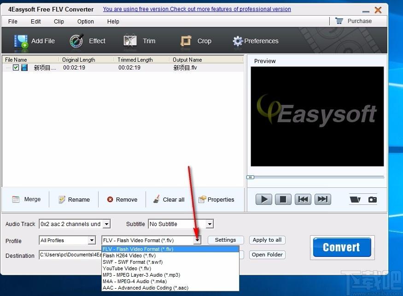This screenshot has width=403, height=296.
Task: Open the Edit menu
Action: pyautogui.click(x=35, y=21)
